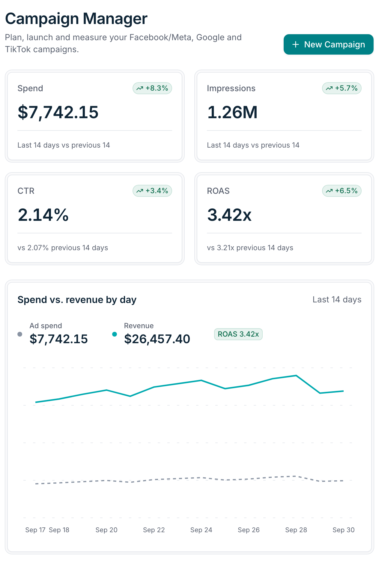Image resolution: width=379 pixels, height=561 pixels.
Task: Click the trend arrow icon in Impressions badge
Action: pyautogui.click(x=329, y=88)
